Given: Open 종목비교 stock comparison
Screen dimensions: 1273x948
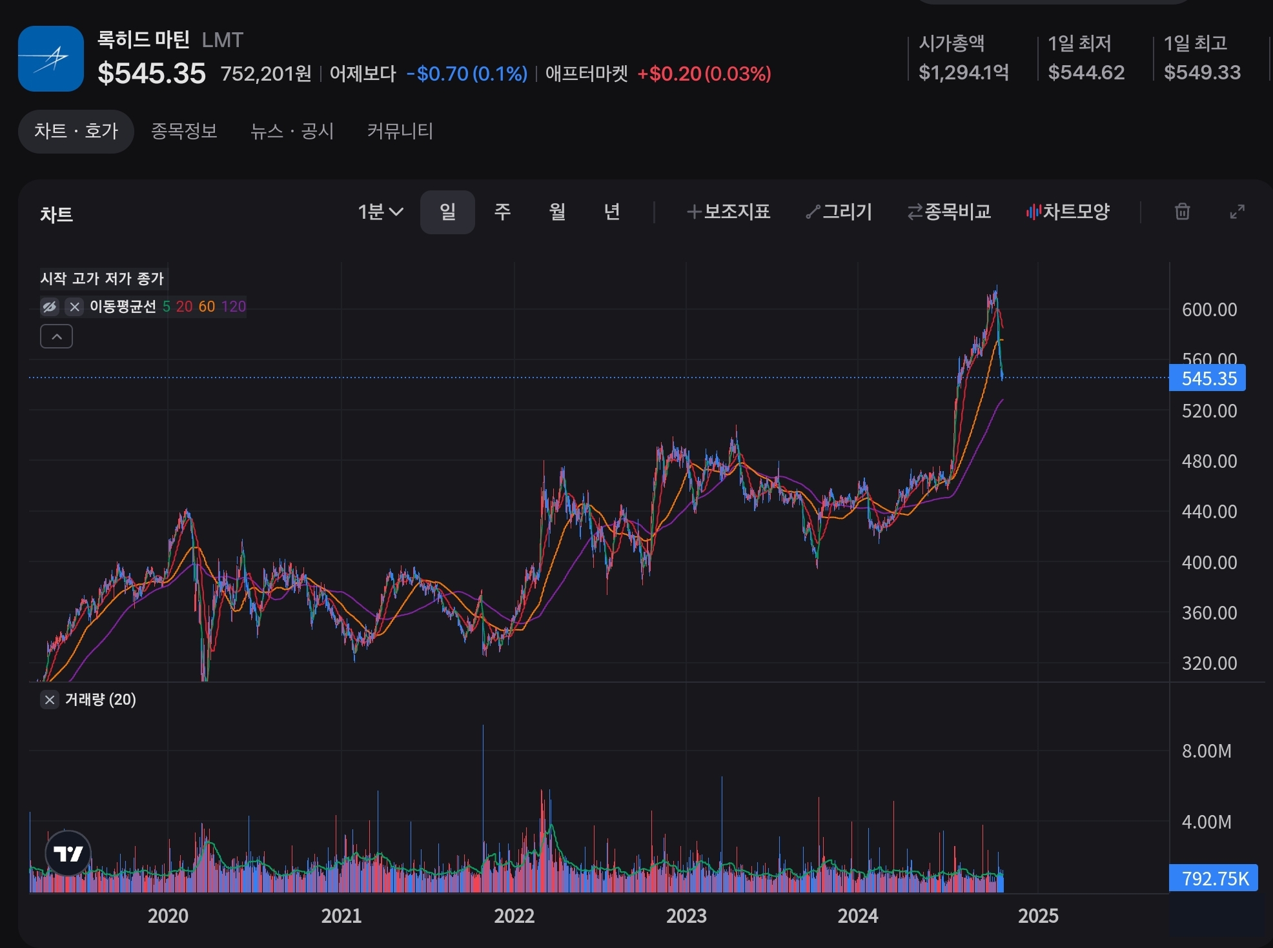Looking at the screenshot, I should pyautogui.click(x=949, y=212).
